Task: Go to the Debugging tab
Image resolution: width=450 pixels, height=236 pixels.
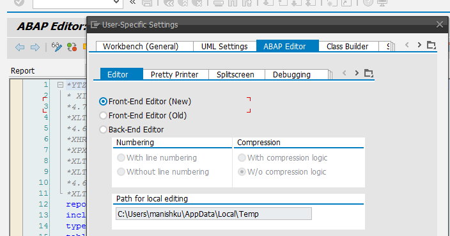Action: 291,75
